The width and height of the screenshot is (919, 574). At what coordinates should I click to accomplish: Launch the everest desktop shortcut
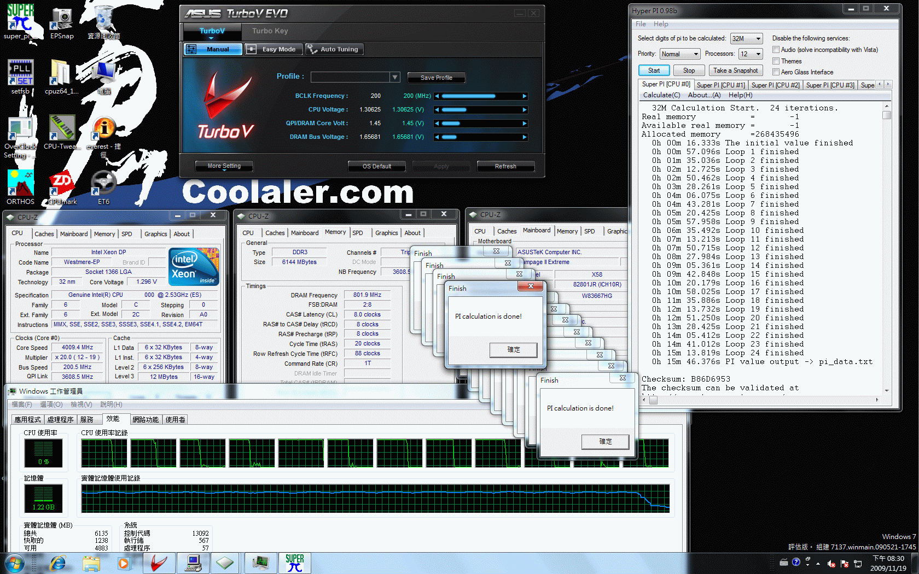tap(103, 137)
